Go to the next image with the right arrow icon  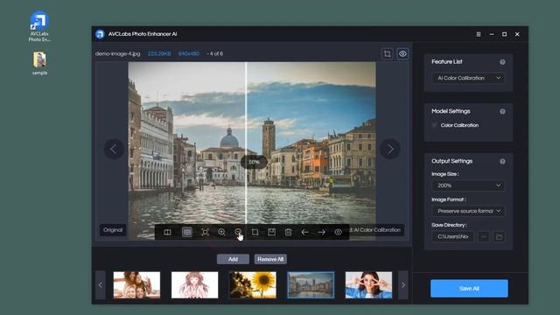pos(321,232)
